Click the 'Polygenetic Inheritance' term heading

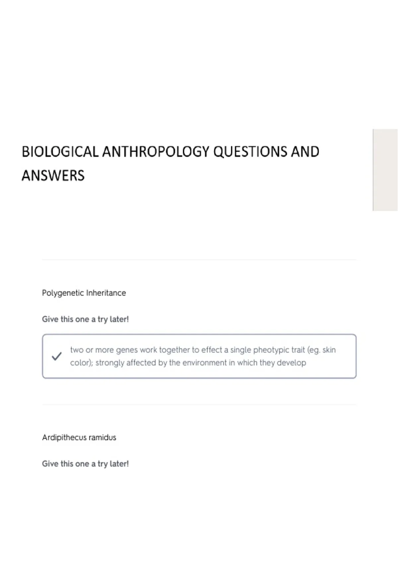point(84,293)
